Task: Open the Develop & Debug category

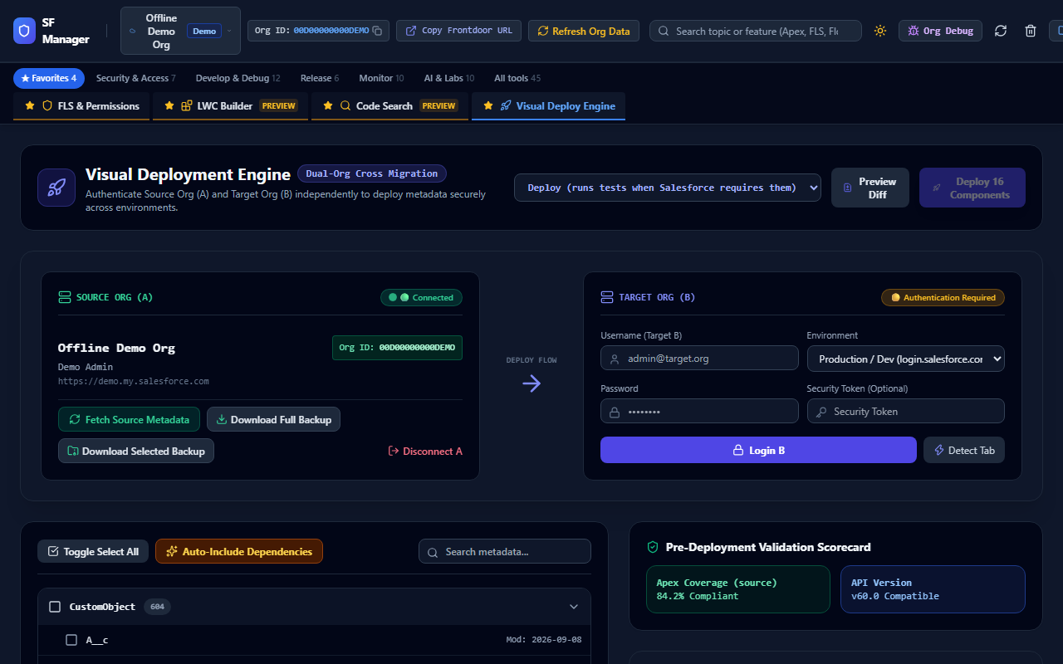Action: (238, 78)
